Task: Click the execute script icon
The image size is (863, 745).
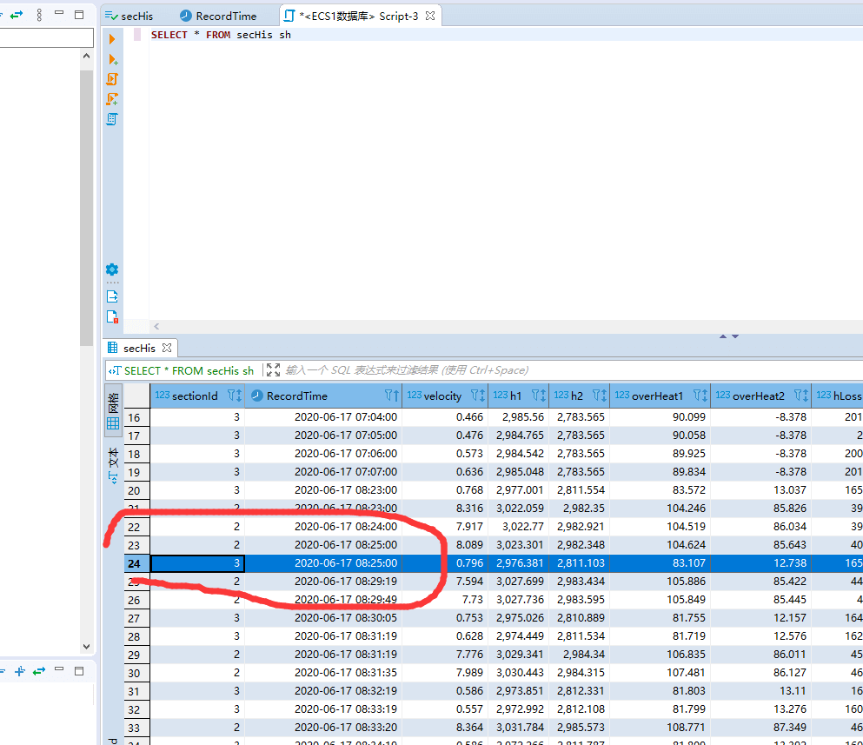Action: click(112, 79)
